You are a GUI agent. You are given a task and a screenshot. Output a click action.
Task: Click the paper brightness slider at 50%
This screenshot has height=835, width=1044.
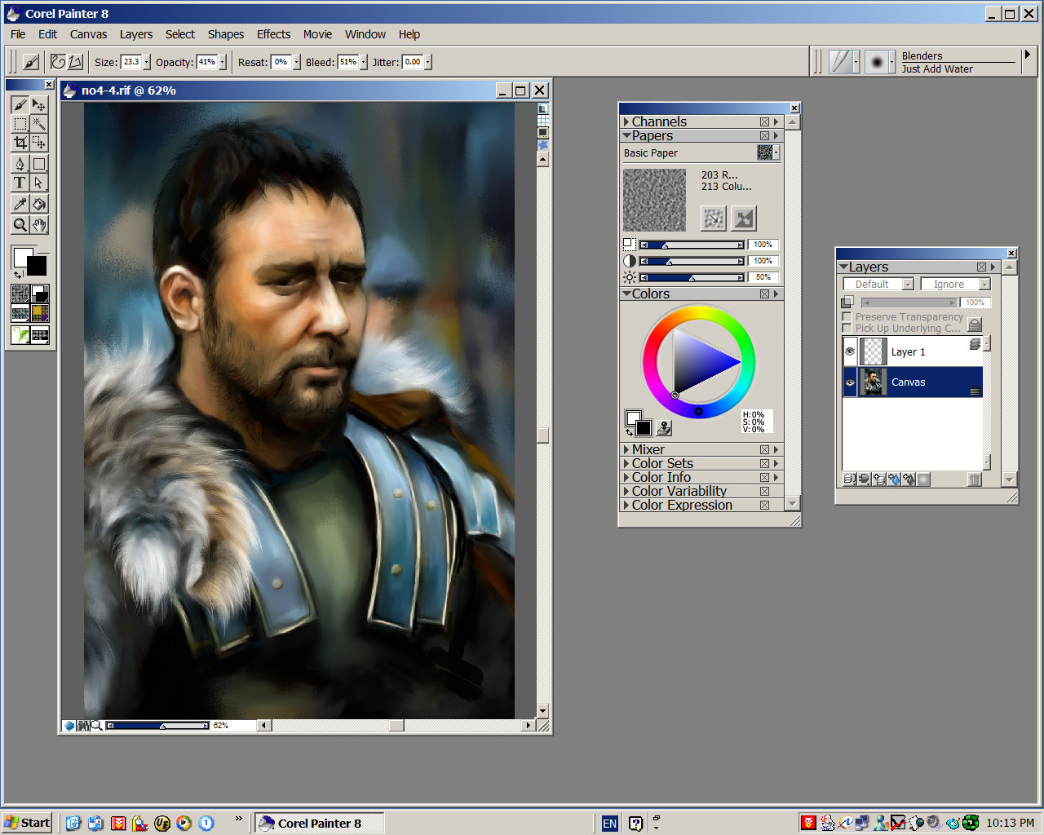point(692,277)
